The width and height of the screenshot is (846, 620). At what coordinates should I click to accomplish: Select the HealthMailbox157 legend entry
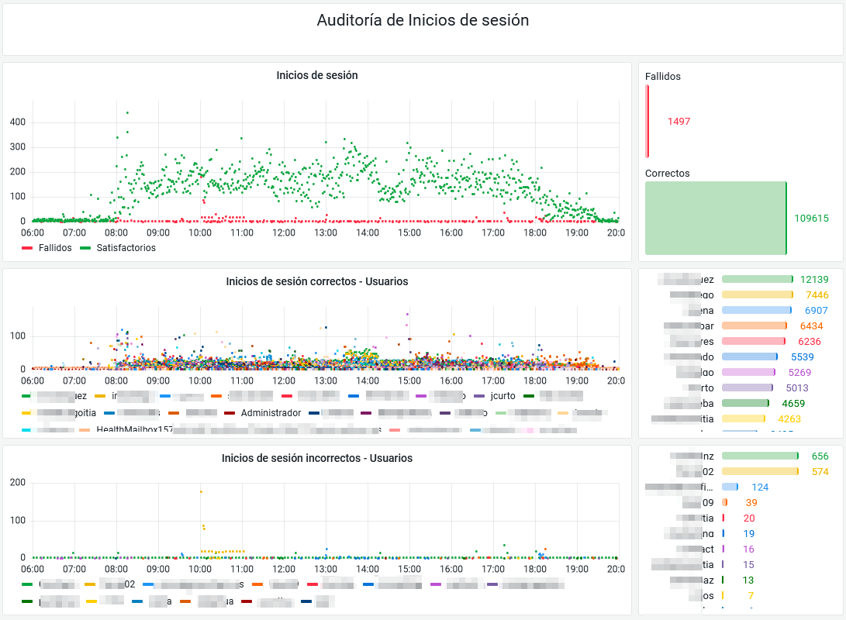pos(134,430)
